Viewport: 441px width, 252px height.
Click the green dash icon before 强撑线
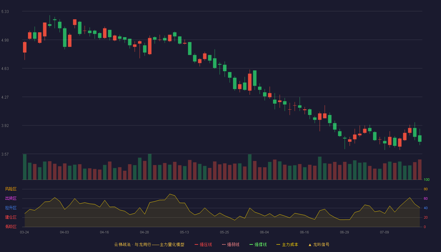(x=251, y=244)
